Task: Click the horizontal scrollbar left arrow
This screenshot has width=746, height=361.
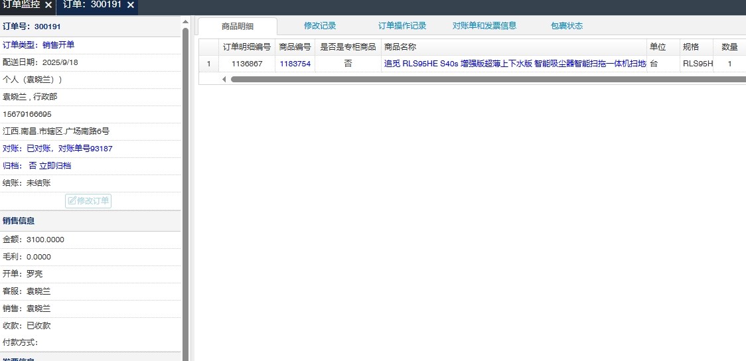Action: 224,79
